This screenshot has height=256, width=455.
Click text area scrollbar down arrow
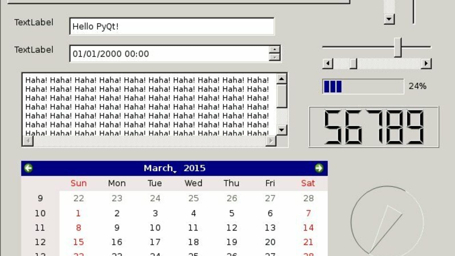[x=282, y=130]
